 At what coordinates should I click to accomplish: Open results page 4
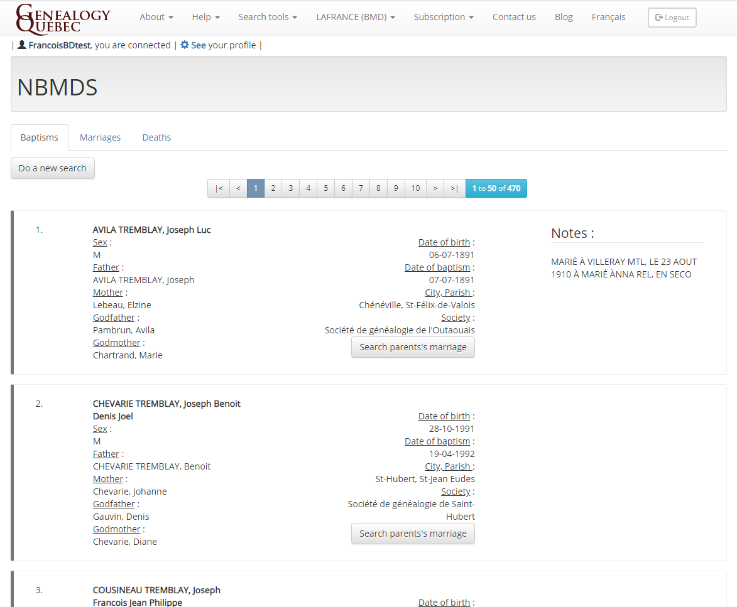point(308,188)
